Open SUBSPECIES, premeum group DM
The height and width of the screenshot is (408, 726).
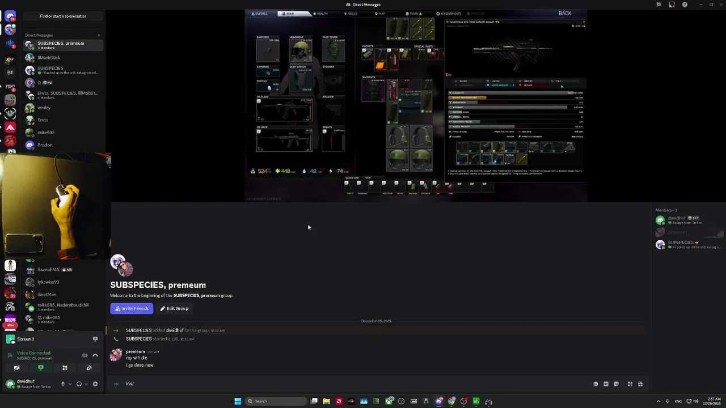coord(64,45)
